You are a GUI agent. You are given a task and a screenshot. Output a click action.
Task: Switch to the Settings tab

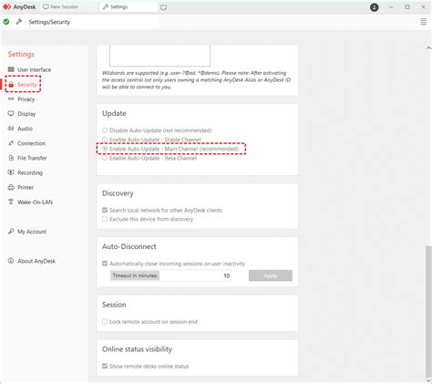129,6
